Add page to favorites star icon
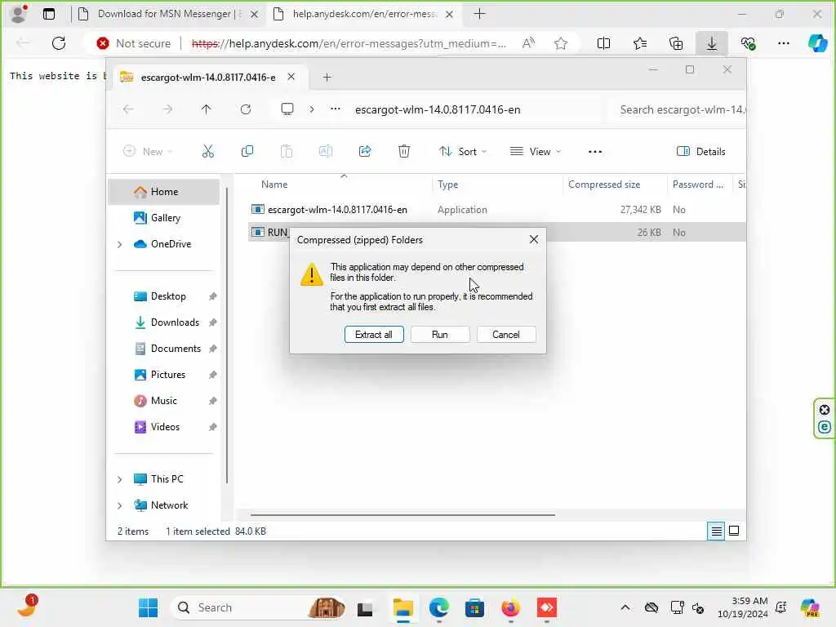The width and height of the screenshot is (836, 627). pos(560,43)
